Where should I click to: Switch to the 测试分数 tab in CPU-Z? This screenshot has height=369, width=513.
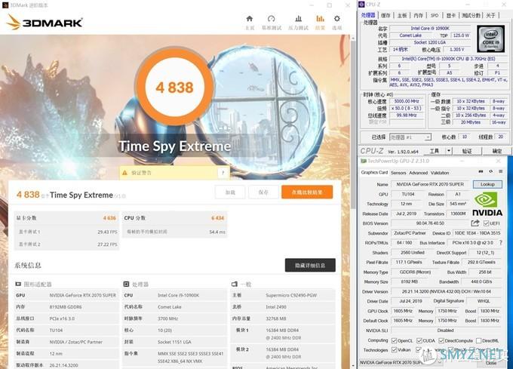point(471,15)
